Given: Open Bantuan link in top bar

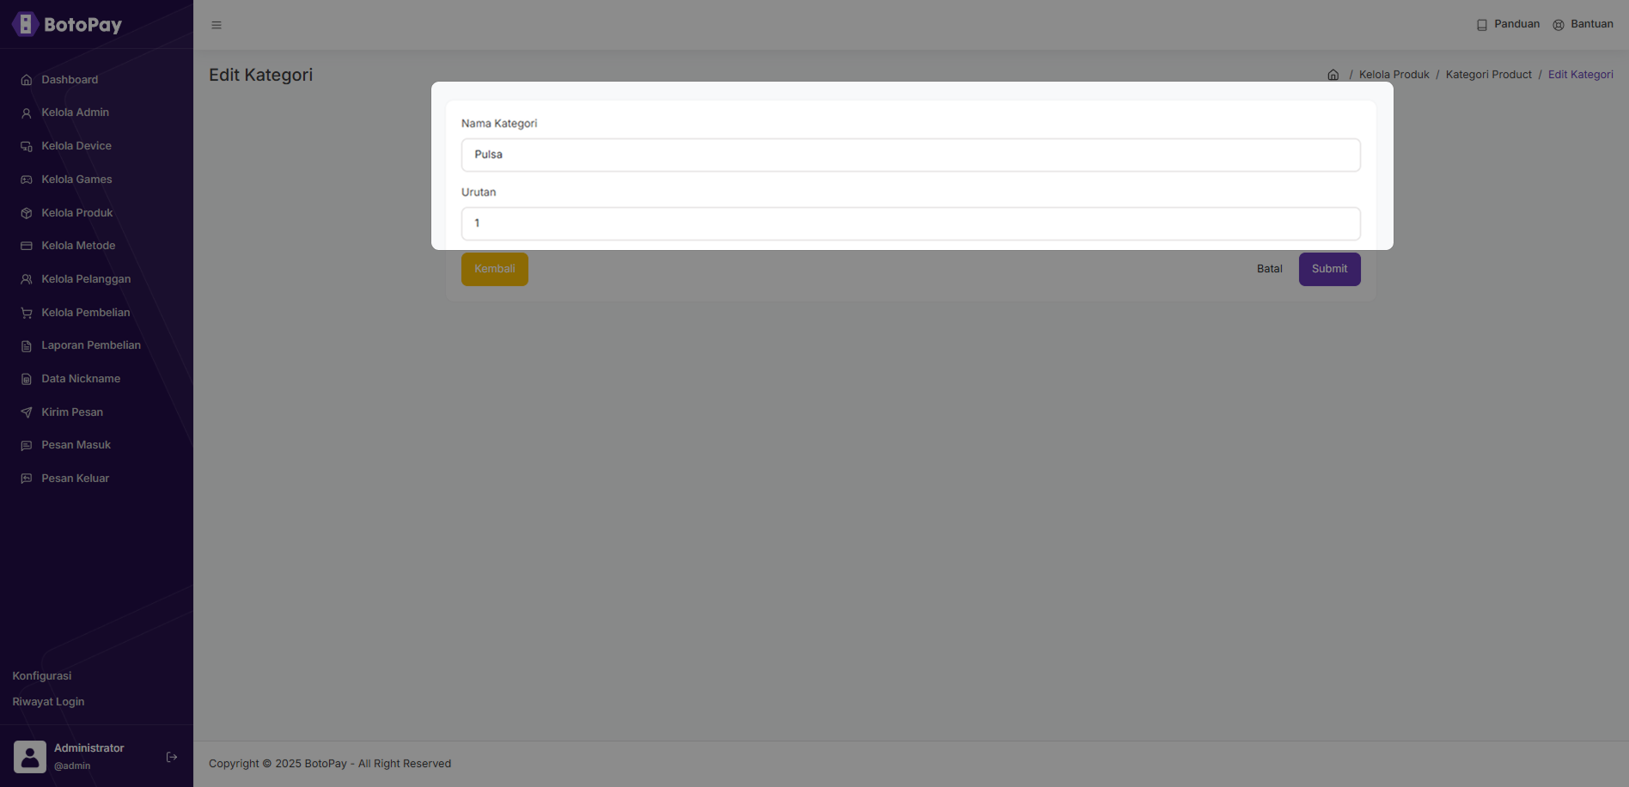Looking at the screenshot, I should point(1592,24).
